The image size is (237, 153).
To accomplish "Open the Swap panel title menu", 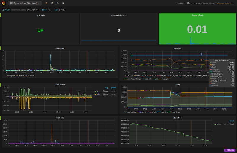I will click(x=178, y=85).
